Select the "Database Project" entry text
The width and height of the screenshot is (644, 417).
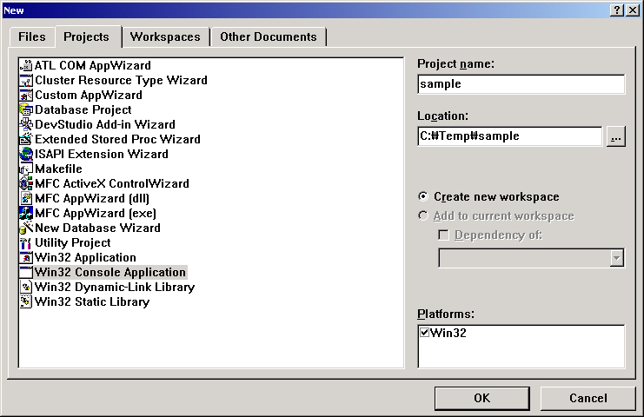point(83,109)
